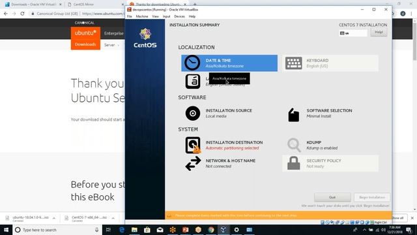Image resolution: width=417 pixels, height=235 pixels.
Task: Open Enterprise link on Ubuntu site
Action: [114, 33]
